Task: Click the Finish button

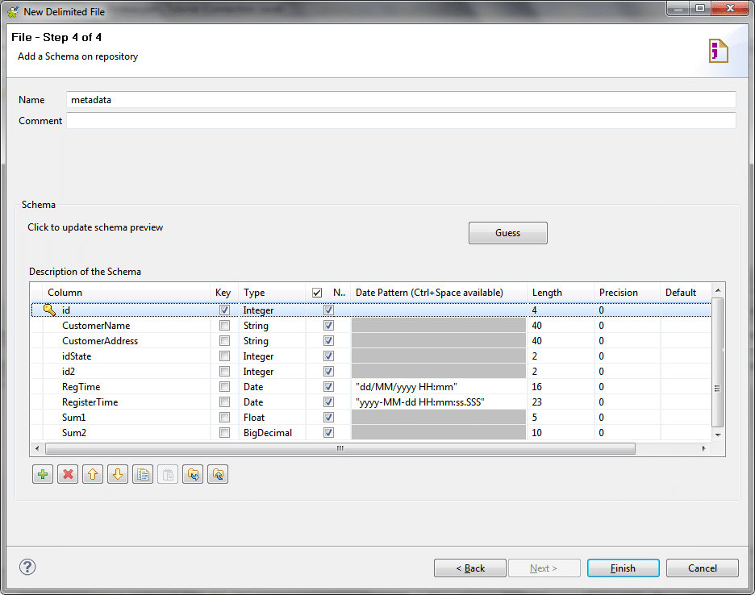Action: (x=623, y=568)
